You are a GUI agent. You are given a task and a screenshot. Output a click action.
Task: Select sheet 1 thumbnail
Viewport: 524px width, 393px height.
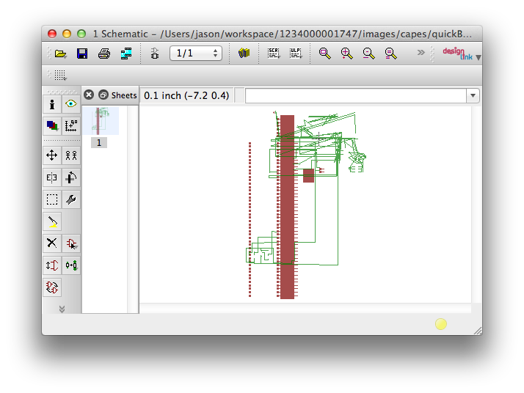[100, 121]
